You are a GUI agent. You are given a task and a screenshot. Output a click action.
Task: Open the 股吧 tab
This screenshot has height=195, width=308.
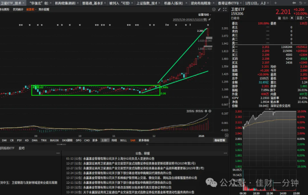21,148
